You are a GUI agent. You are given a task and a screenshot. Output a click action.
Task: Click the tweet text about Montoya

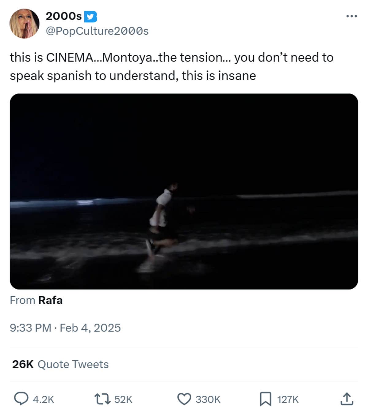pyautogui.click(x=171, y=66)
